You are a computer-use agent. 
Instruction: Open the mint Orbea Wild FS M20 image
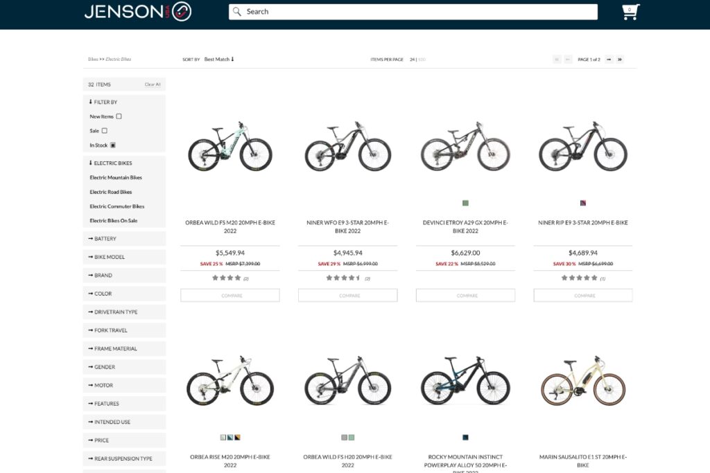pyautogui.click(x=230, y=146)
